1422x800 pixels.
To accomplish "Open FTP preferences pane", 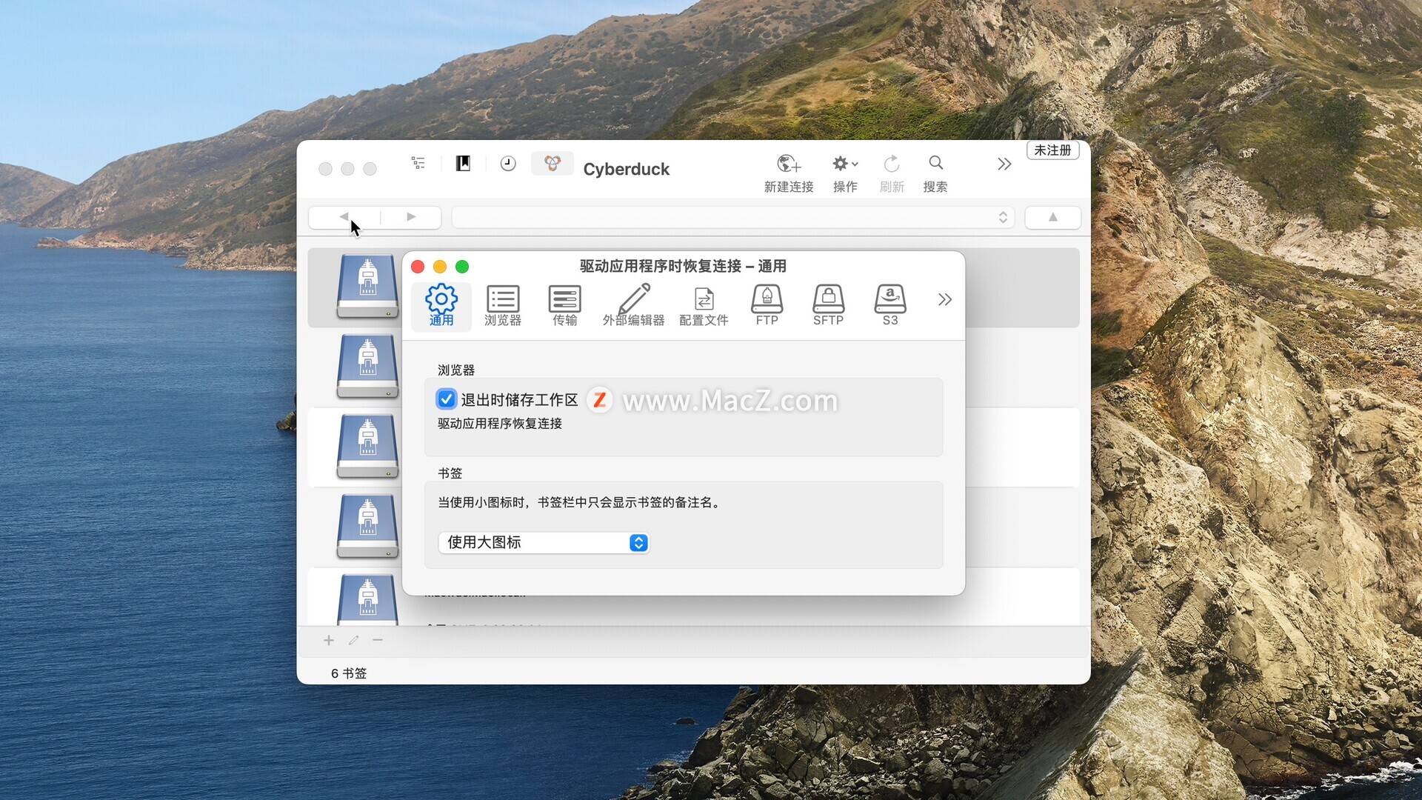I will (767, 304).
